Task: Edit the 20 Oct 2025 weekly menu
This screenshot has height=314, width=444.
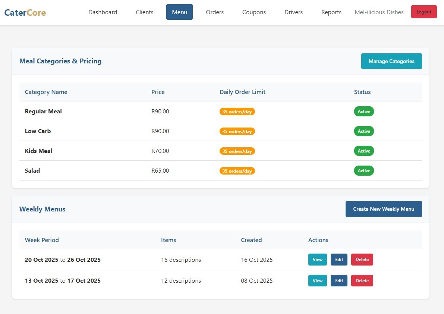Action: point(339,260)
